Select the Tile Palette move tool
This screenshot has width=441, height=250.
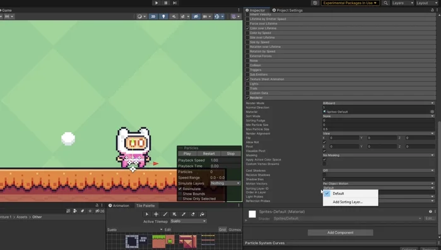[x=156, y=214]
